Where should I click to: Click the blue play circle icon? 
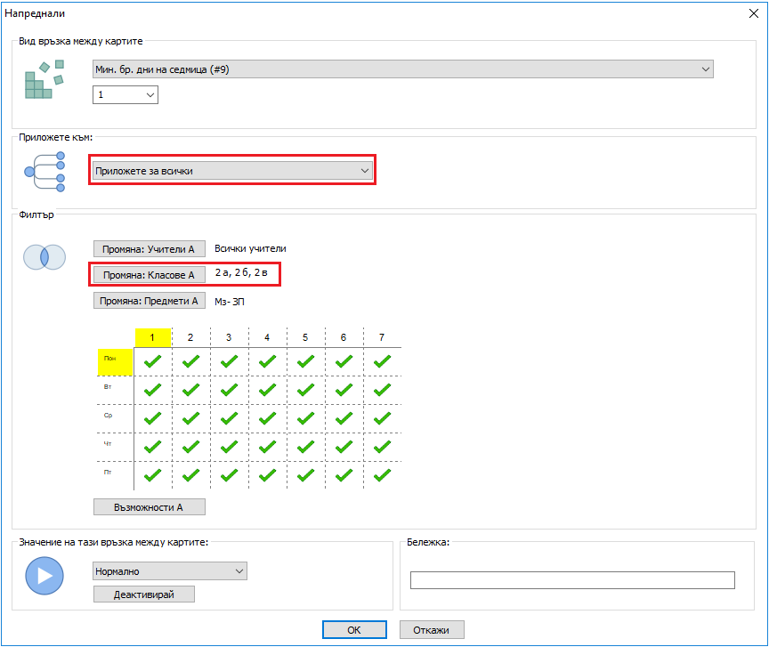point(44,576)
